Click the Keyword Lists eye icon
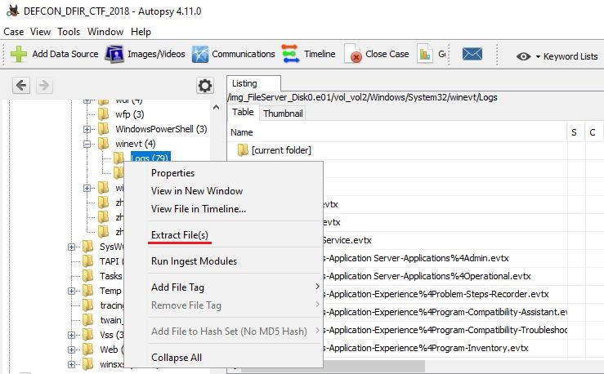Image resolution: width=604 pixels, height=374 pixels. pos(524,56)
